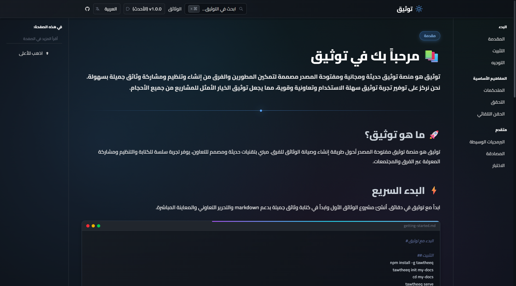Image resolution: width=516 pixels, height=286 pixels.
Task: Click the ⌘K shortcut badge in search
Action: click(194, 9)
